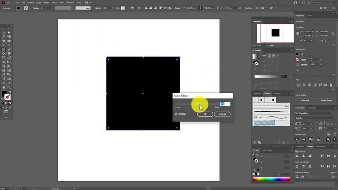Click the Pucker & Bloat slider track
The width and height of the screenshot is (338, 190).
click(x=197, y=104)
